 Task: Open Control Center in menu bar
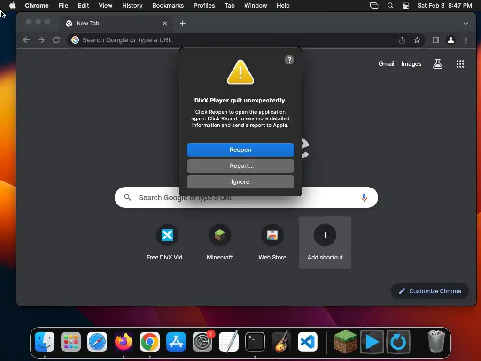pyautogui.click(x=405, y=5)
